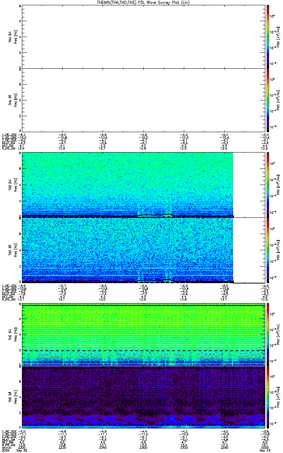
Task: Select the THD B-perpendicular color bar
Action: [268, 185]
